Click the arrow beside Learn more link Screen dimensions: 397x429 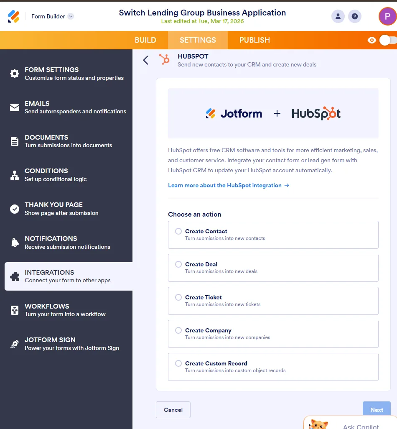point(287,185)
